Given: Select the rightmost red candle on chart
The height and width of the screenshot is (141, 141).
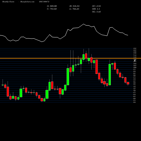Looking at the screenshot, I should click(x=128, y=83).
